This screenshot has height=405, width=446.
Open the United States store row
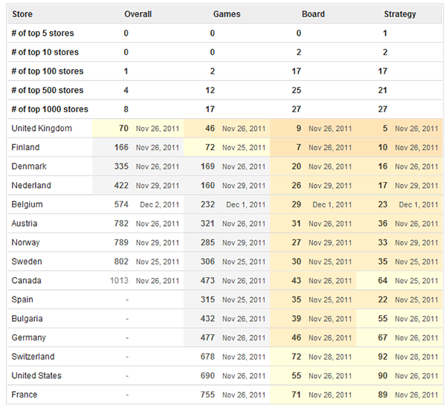[36, 376]
